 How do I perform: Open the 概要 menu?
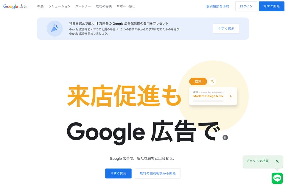(x=41, y=6)
